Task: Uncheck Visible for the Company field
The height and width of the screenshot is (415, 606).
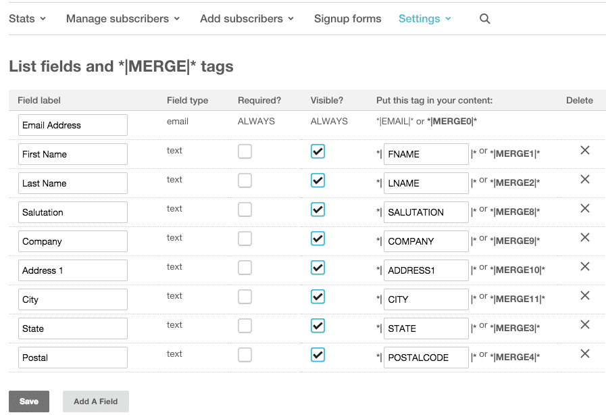Action: (318, 239)
